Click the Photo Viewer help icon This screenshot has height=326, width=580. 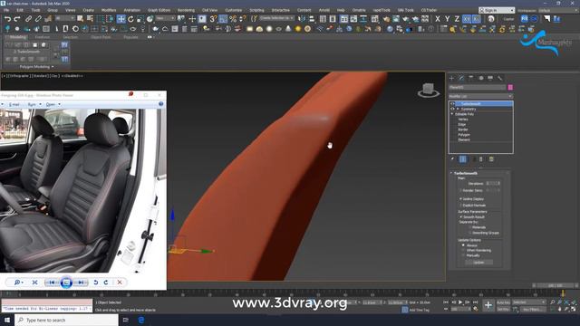tap(161, 104)
